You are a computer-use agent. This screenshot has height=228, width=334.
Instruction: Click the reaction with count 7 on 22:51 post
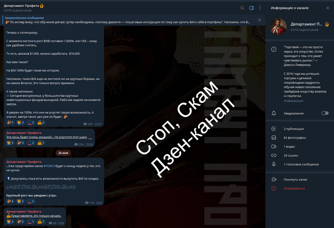(x=11, y=122)
